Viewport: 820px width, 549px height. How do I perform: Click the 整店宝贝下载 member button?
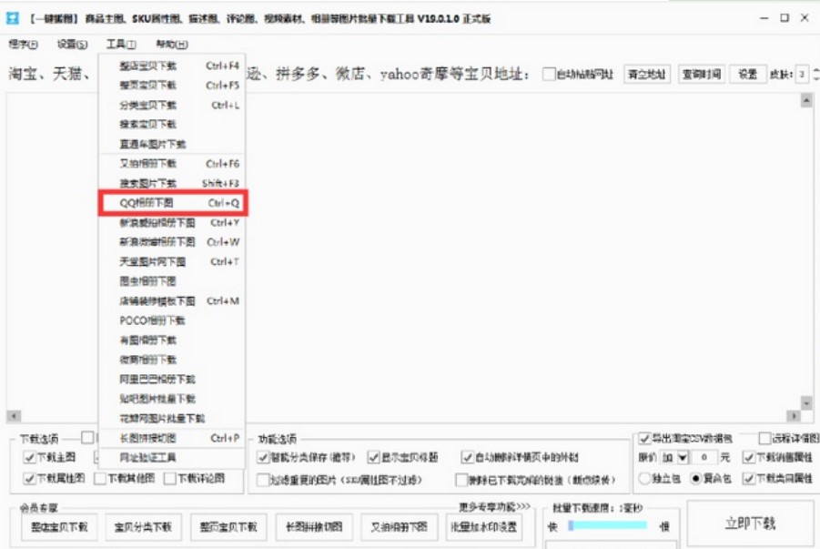tap(60, 526)
